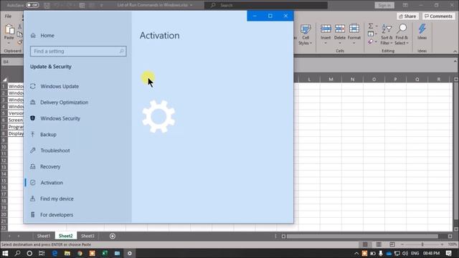The width and height of the screenshot is (459, 258).
Task: Open the Comments pane in Excel
Action: click(x=438, y=16)
